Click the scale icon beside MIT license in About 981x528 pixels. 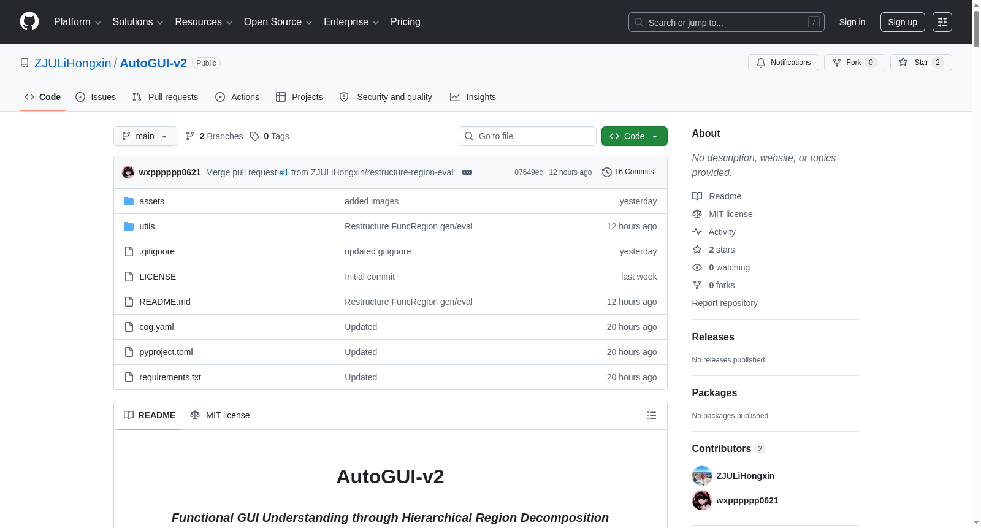coord(697,214)
